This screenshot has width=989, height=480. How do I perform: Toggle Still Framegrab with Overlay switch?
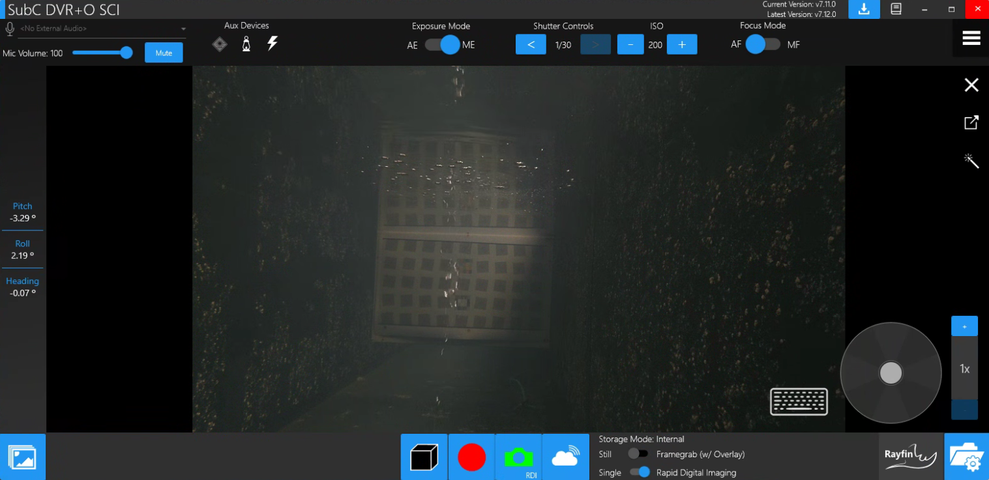(x=638, y=454)
